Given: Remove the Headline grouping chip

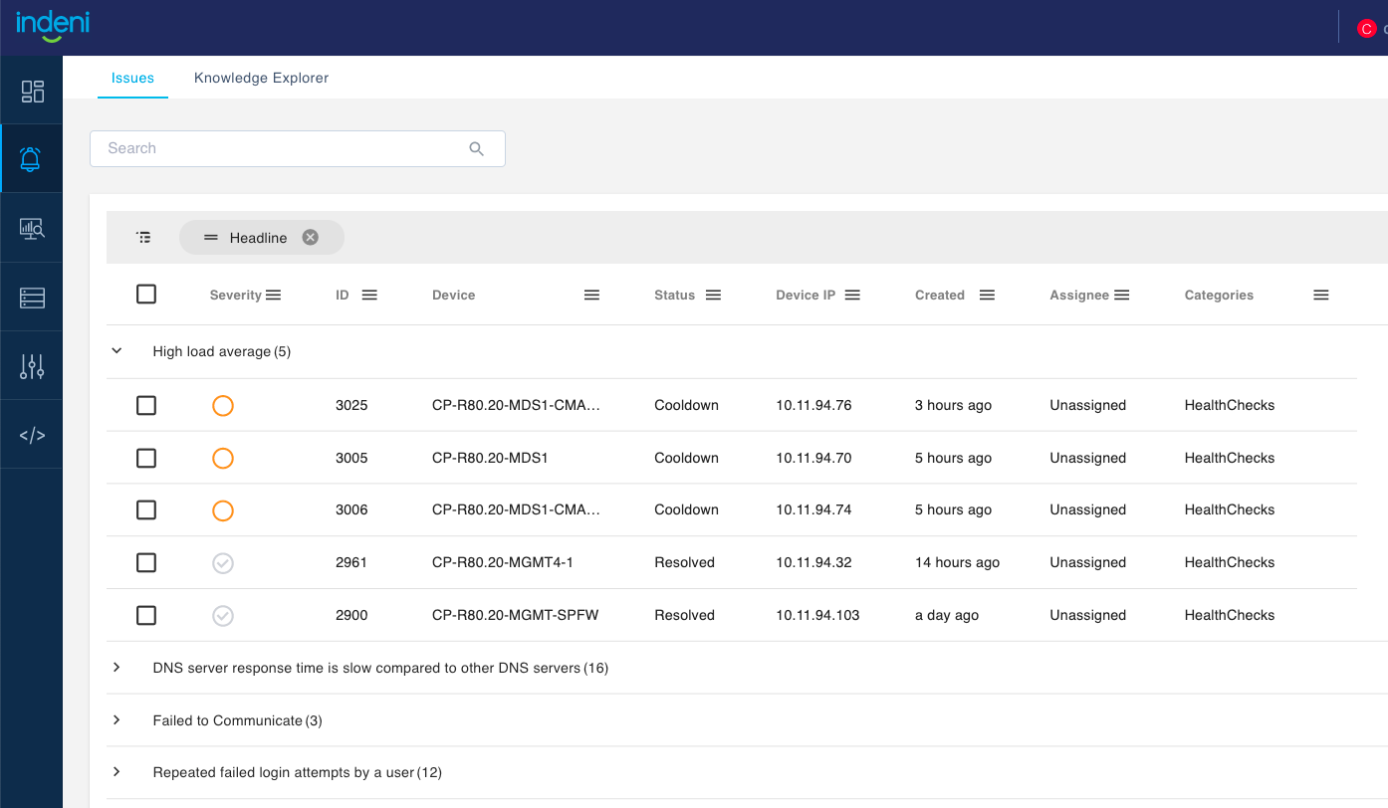Looking at the screenshot, I should [x=311, y=238].
